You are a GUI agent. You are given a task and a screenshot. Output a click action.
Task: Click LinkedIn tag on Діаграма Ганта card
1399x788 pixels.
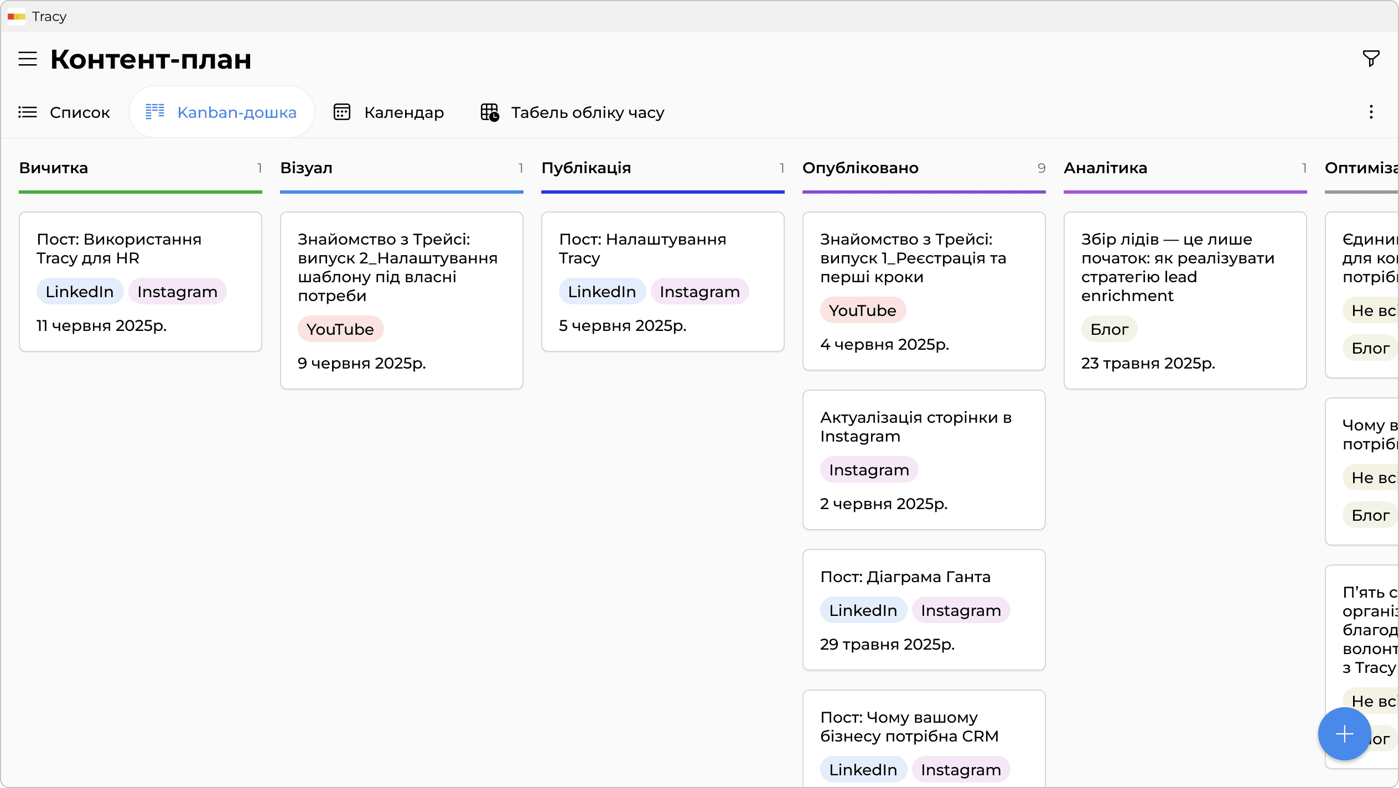pos(863,610)
